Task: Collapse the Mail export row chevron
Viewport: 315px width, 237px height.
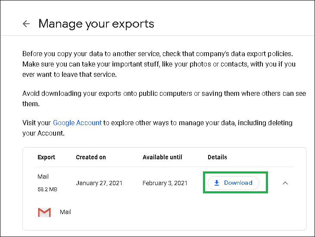Action: coord(285,183)
